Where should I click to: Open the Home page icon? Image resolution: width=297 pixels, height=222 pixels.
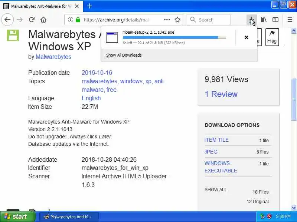(43, 20)
